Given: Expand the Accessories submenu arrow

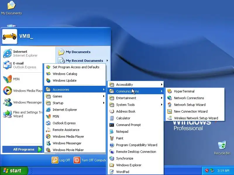Looking at the screenshot, I should (x=104, y=90).
